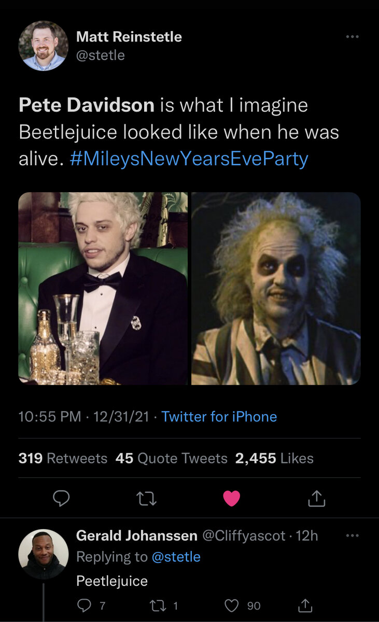The width and height of the screenshot is (379, 622).
Task: Open the right Beetlejuice image
Action: pyautogui.click(x=276, y=288)
